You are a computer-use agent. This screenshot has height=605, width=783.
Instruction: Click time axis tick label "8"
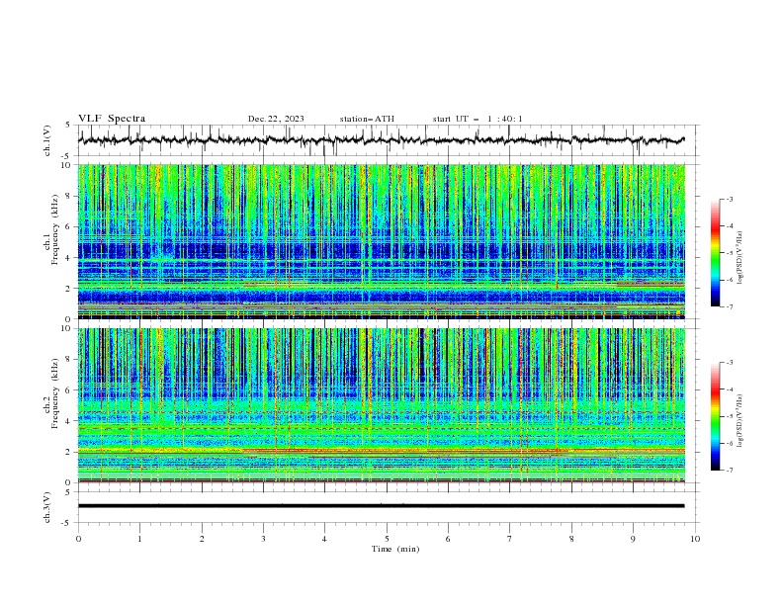click(x=571, y=539)
